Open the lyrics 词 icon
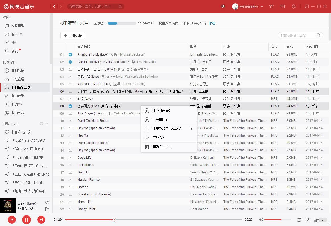This screenshot has height=226, width=331. point(308,220)
